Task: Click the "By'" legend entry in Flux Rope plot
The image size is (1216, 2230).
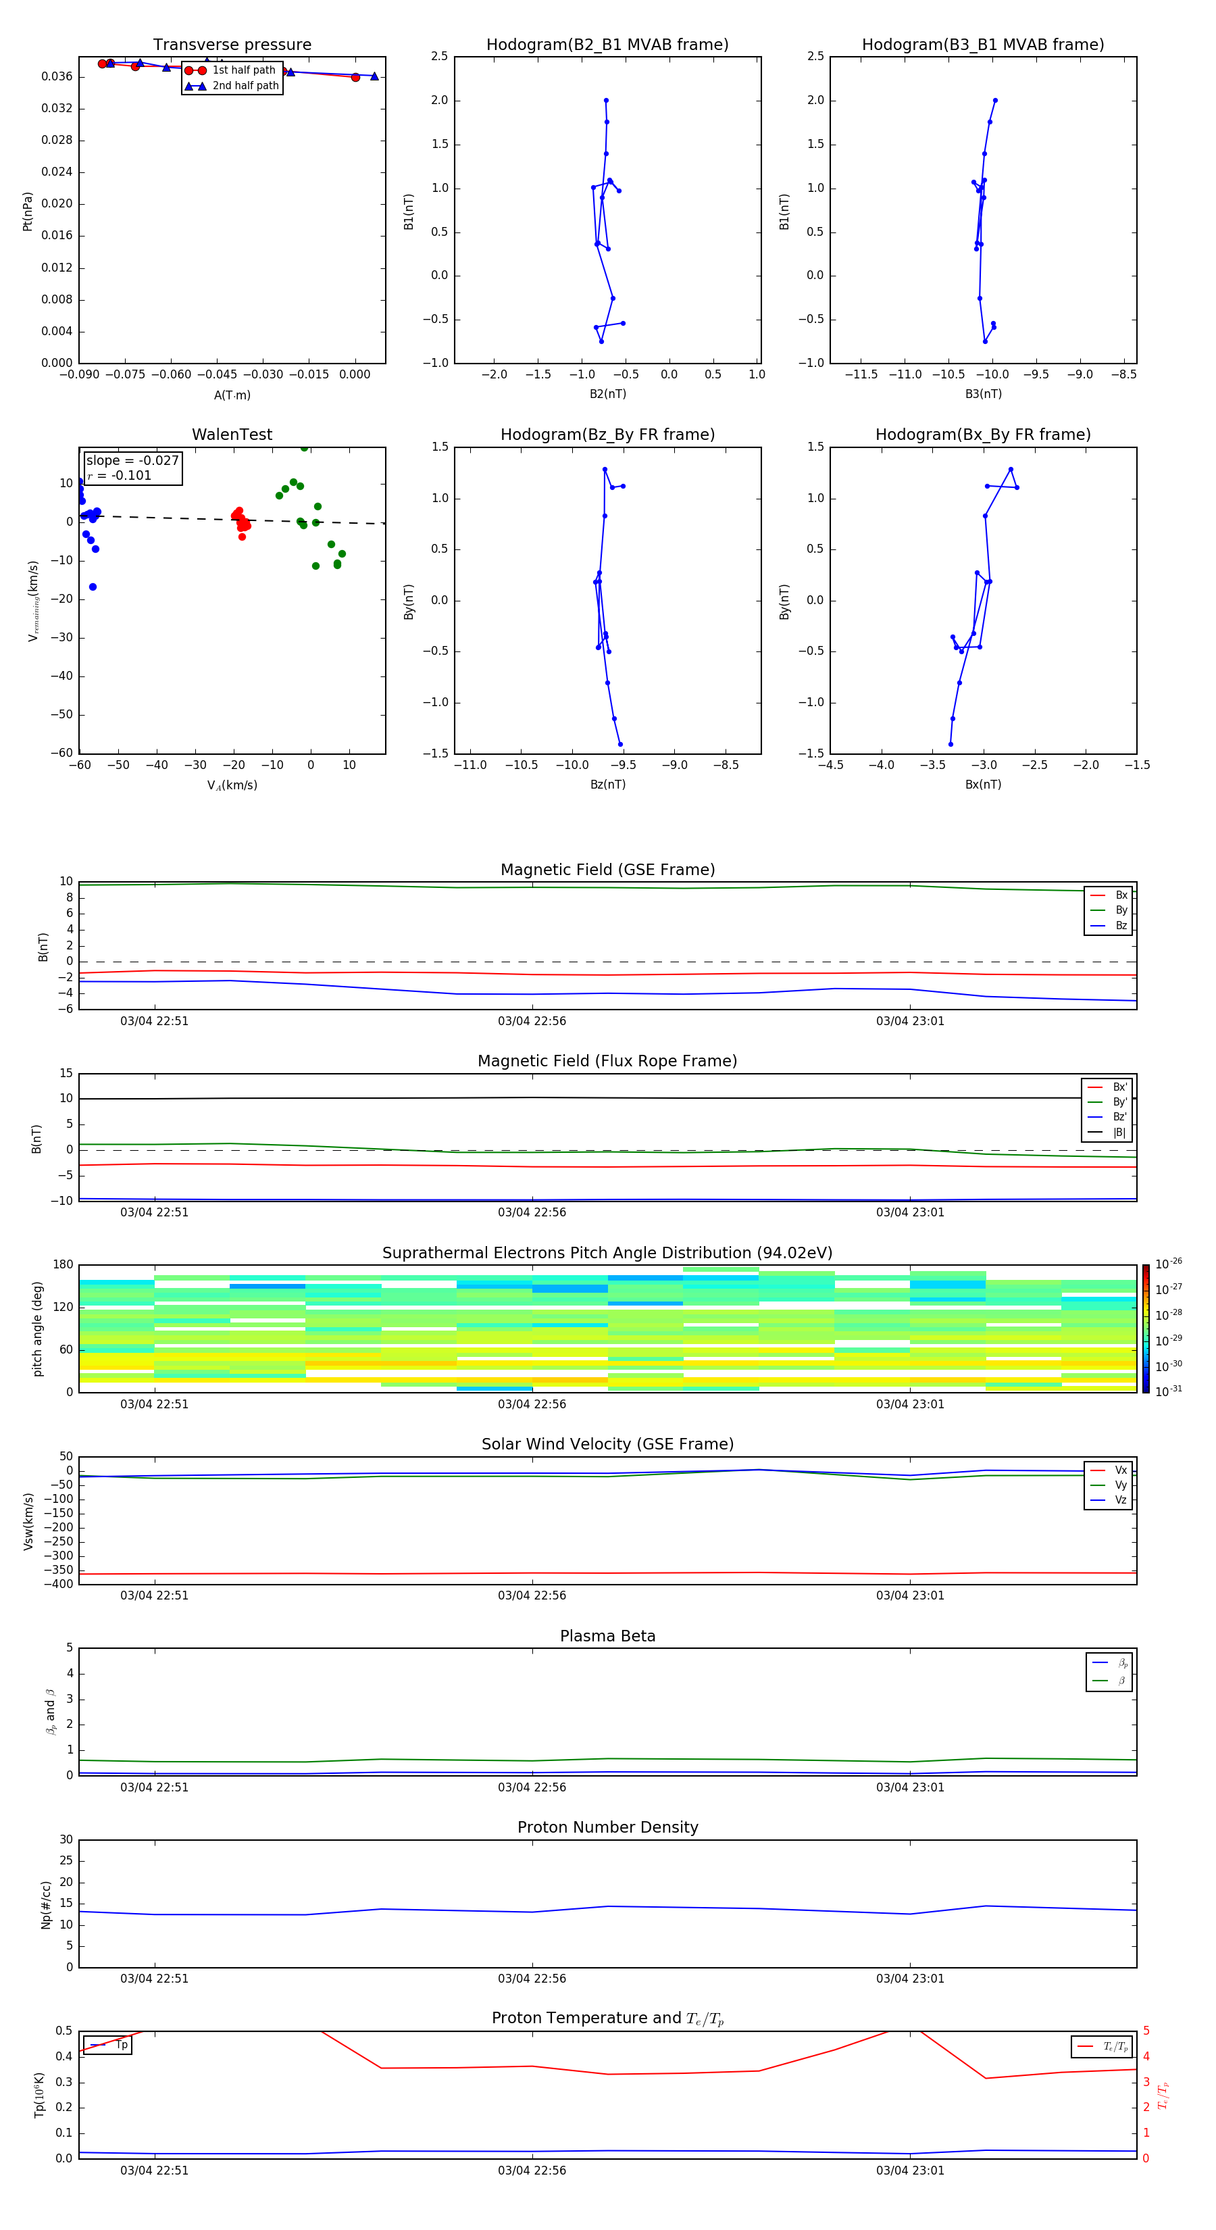Action: (x=1108, y=1102)
